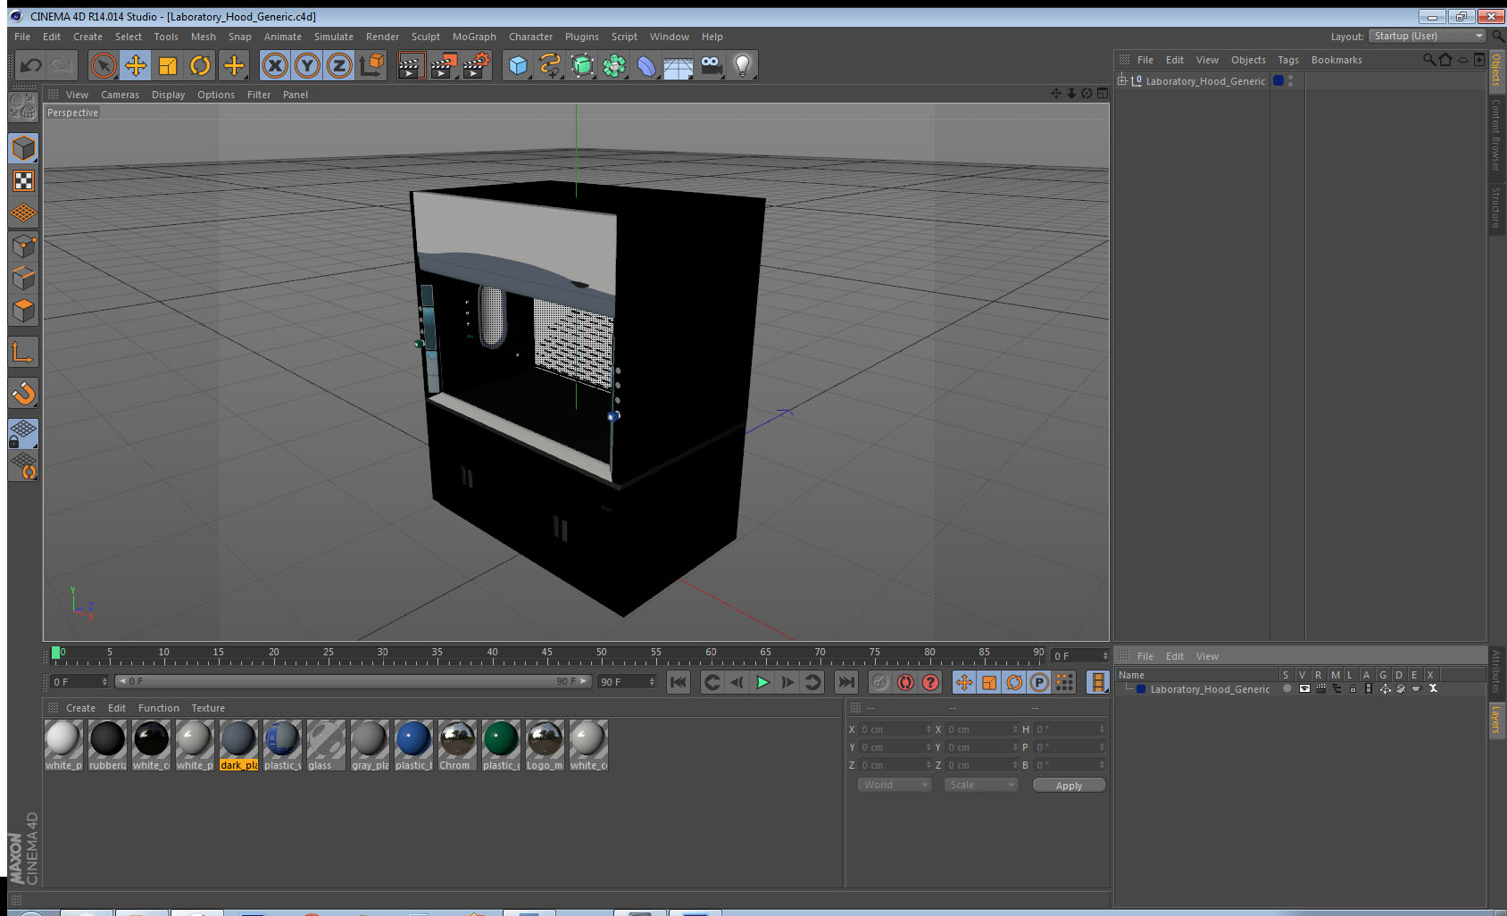
Task: Open material manager Texture menu
Action: [x=208, y=708]
